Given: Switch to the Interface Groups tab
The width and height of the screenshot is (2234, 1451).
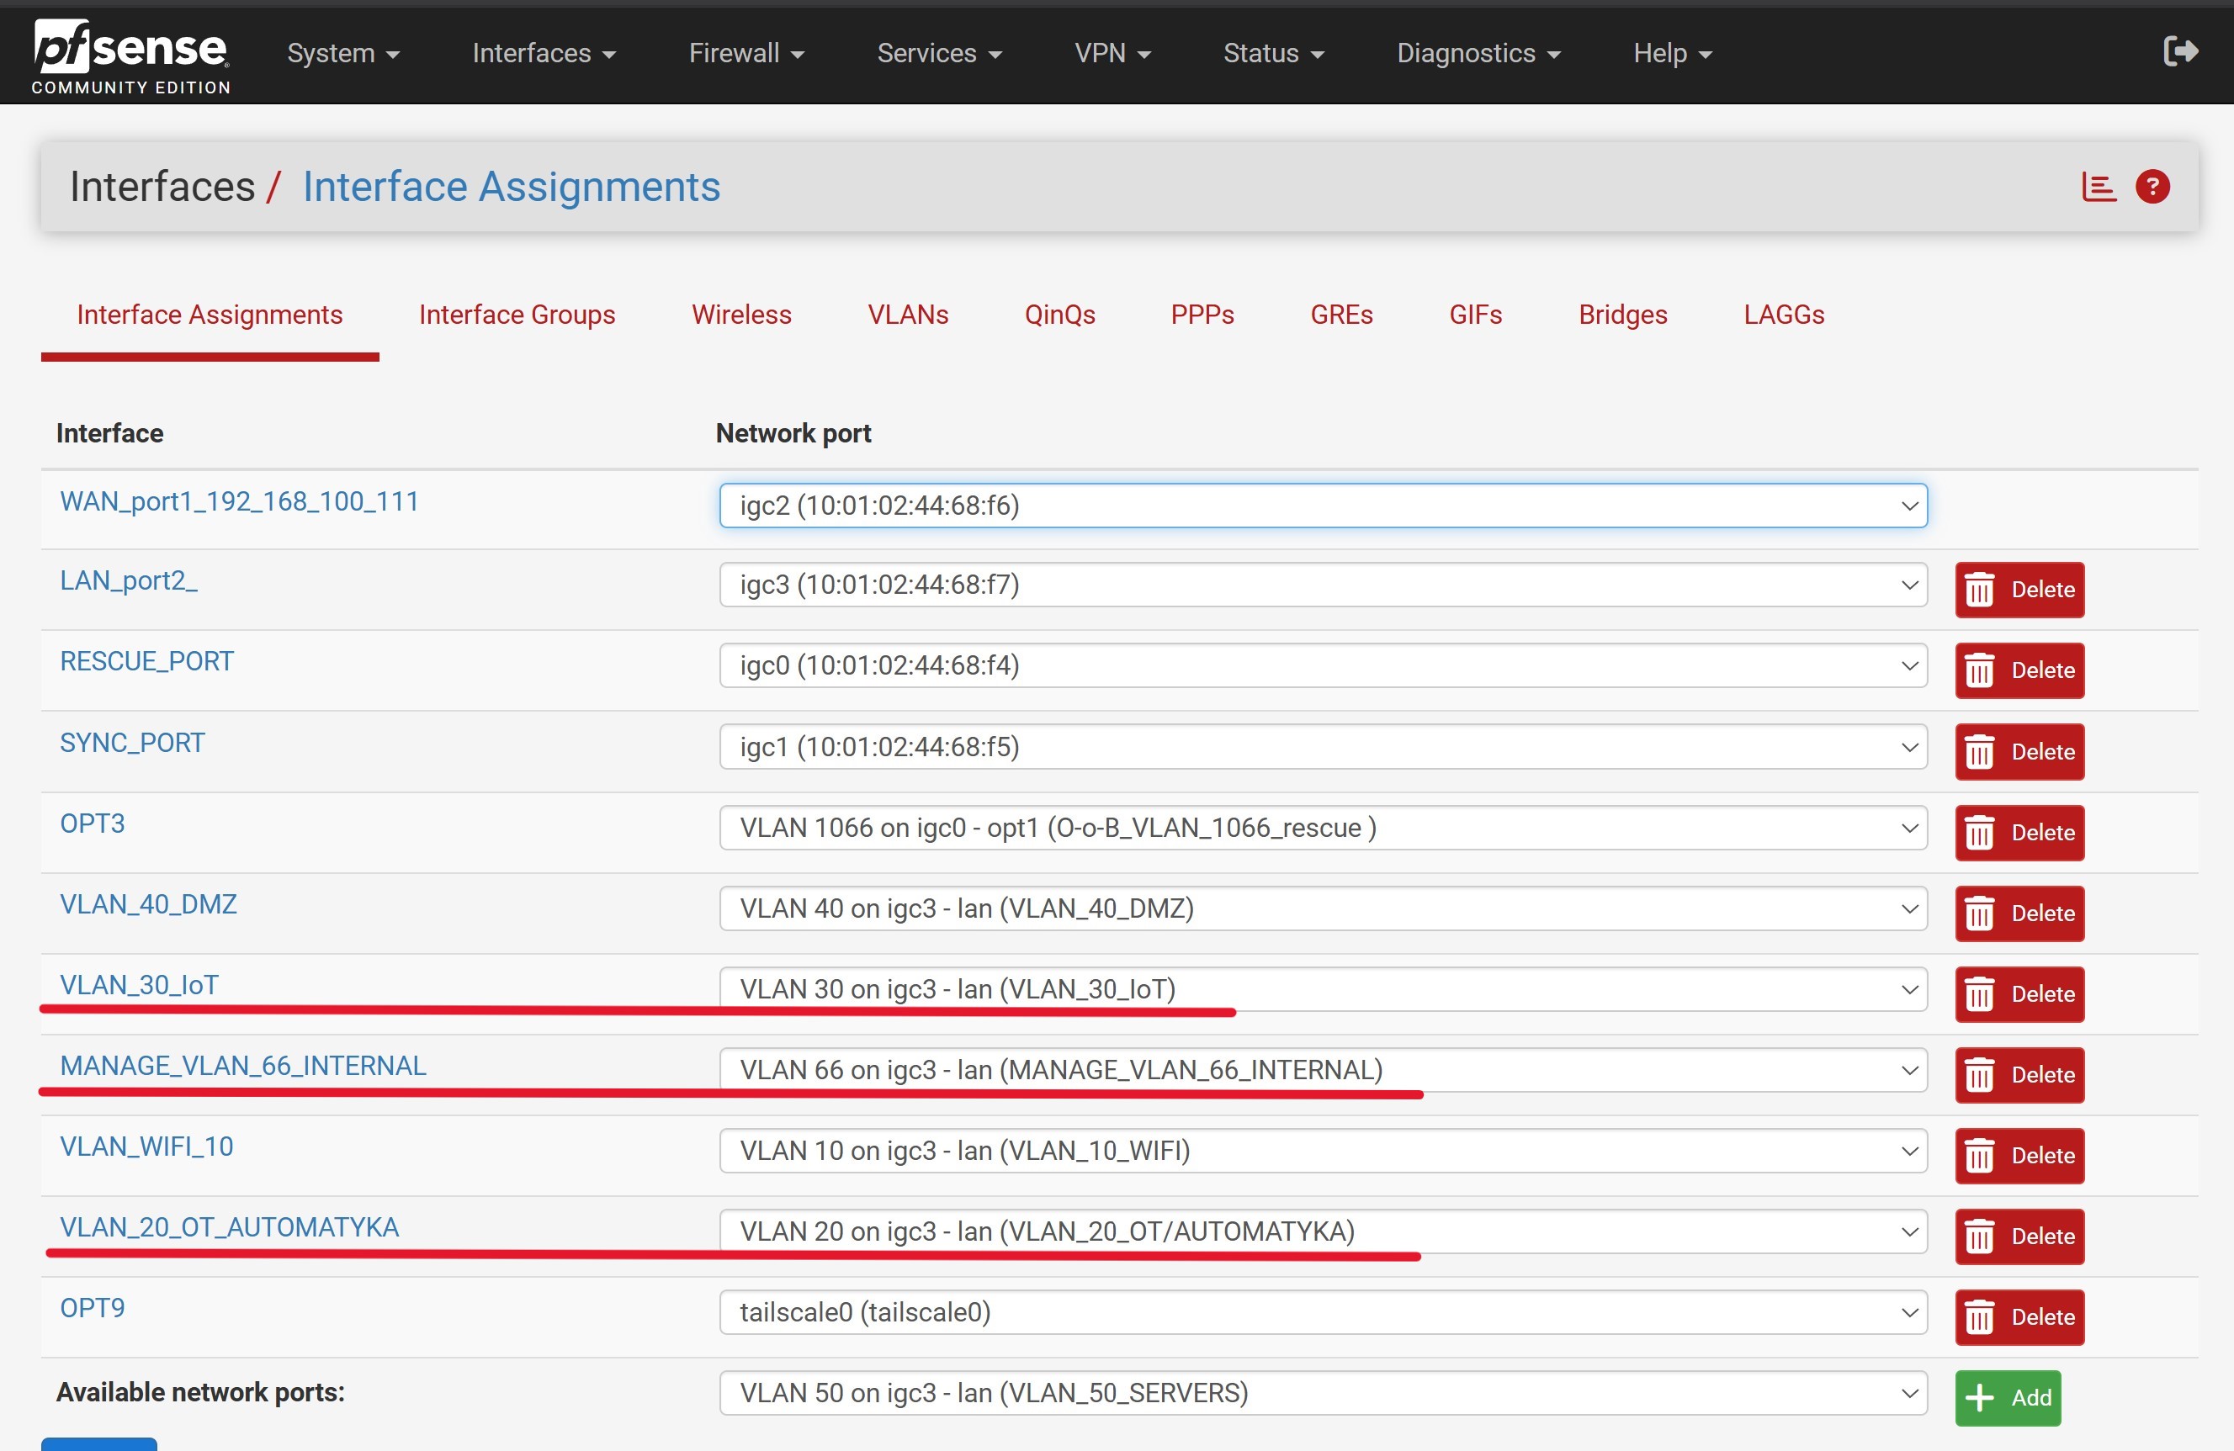Looking at the screenshot, I should 517,315.
